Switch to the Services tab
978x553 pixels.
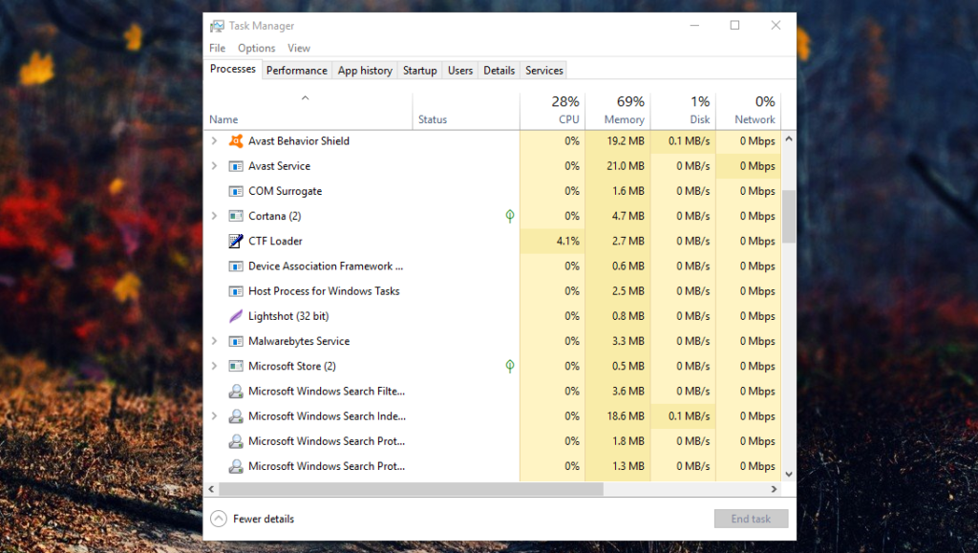[543, 71]
